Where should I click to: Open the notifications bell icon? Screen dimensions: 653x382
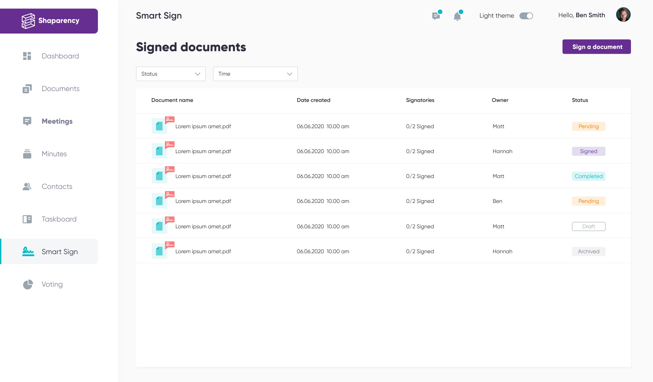457,16
